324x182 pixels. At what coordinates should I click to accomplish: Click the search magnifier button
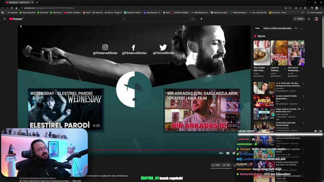click(x=193, y=19)
